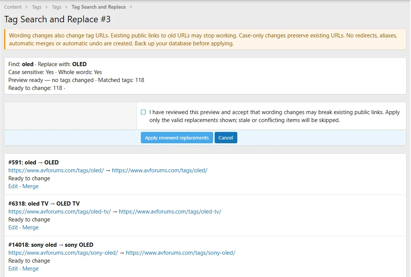Screen dimensions: 411x277
Task: Open new URL for OLED TV tag
Action: [170, 212]
